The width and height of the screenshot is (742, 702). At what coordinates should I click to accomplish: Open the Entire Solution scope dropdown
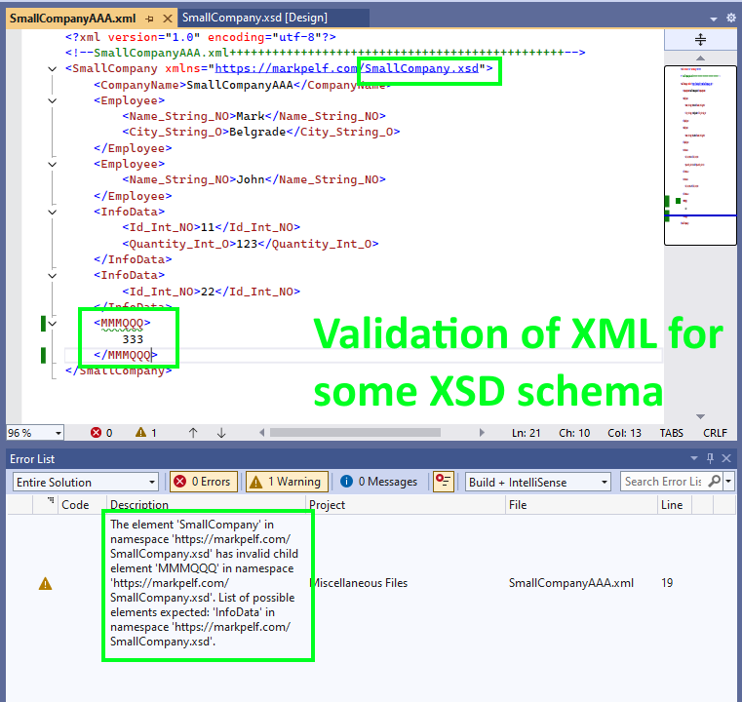pyautogui.click(x=84, y=482)
